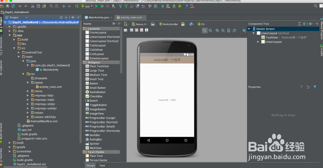Navigate back with the blue left arrow
323x168 pixels.
click(x=64, y=6)
